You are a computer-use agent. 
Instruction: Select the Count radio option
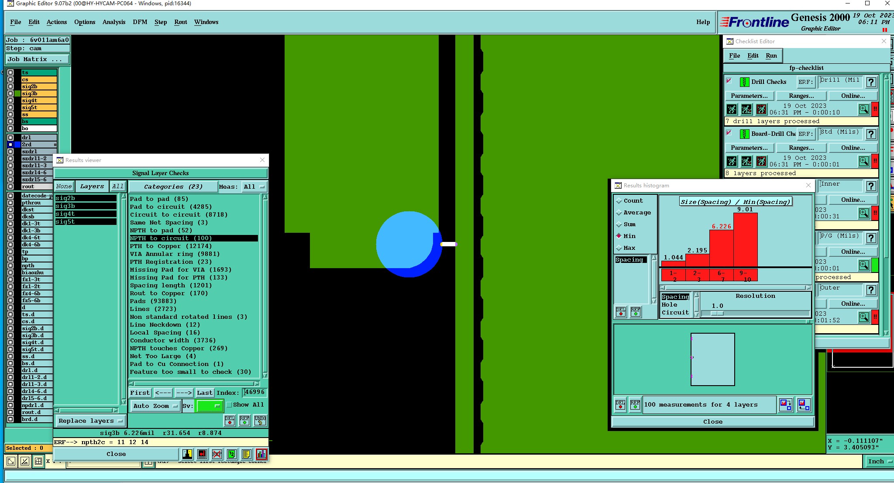pyautogui.click(x=619, y=201)
